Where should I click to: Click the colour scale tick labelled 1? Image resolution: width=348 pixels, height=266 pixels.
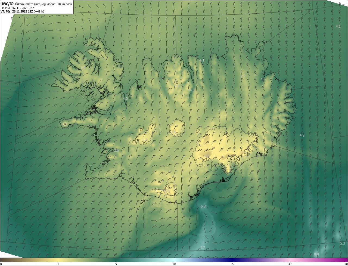pyautogui.click(x=58, y=264)
